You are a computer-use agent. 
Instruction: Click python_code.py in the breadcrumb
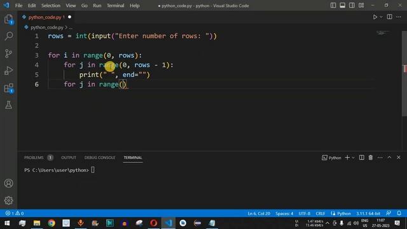click(x=46, y=27)
